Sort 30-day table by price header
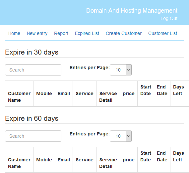The height and width of the screenshot is (173, 189). (x=129, y=93)
